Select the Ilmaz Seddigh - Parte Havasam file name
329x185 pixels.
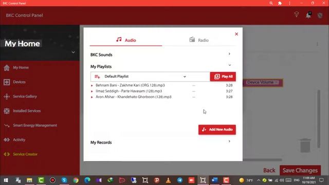click(x=129, y=91)
